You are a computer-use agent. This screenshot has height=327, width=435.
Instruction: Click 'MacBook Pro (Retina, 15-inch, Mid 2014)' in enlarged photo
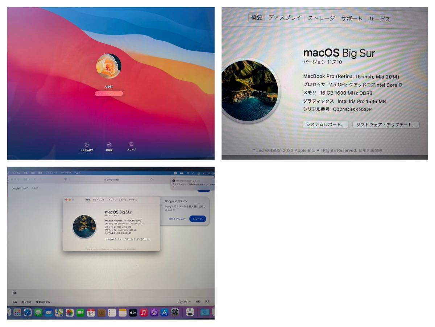(351, 76)
